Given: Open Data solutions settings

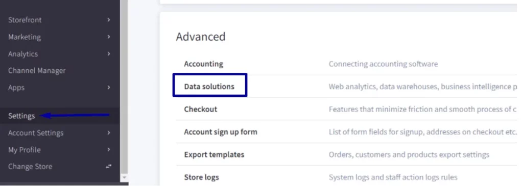Looking at the screenshot, I should 209,87.
